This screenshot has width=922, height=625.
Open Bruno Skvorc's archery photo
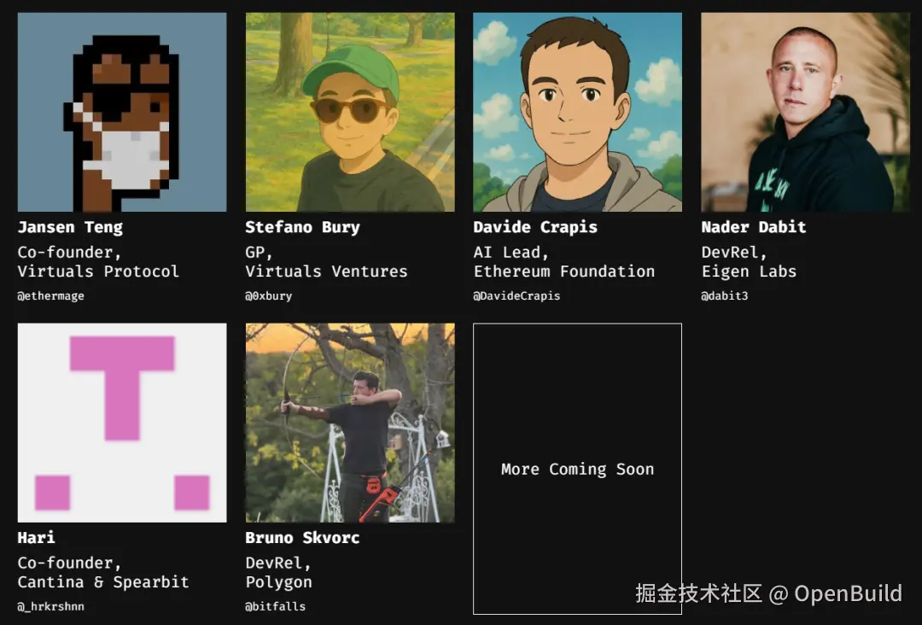pos(350,422)
